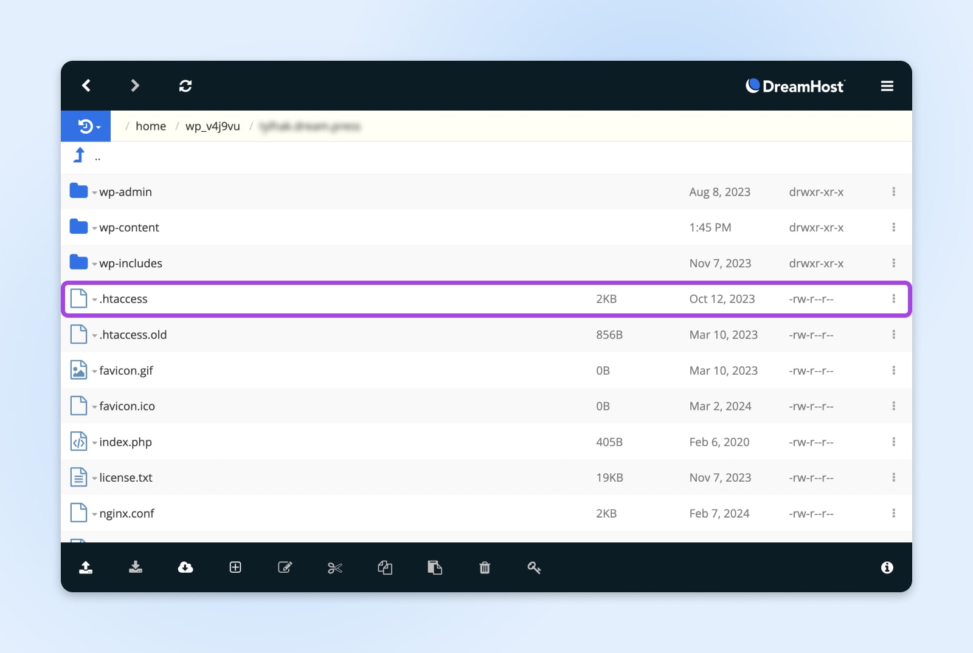Viewport: 973px width, 653px height.
Task: Open options menu for .htaccess file
Action: pos(893,299)
